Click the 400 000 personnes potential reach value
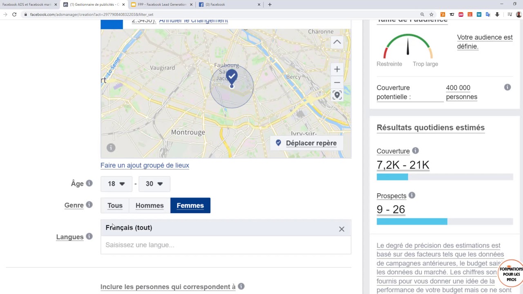Image resolution: width=523 pixels, height=294 pixels. click(x=462, y=92)
